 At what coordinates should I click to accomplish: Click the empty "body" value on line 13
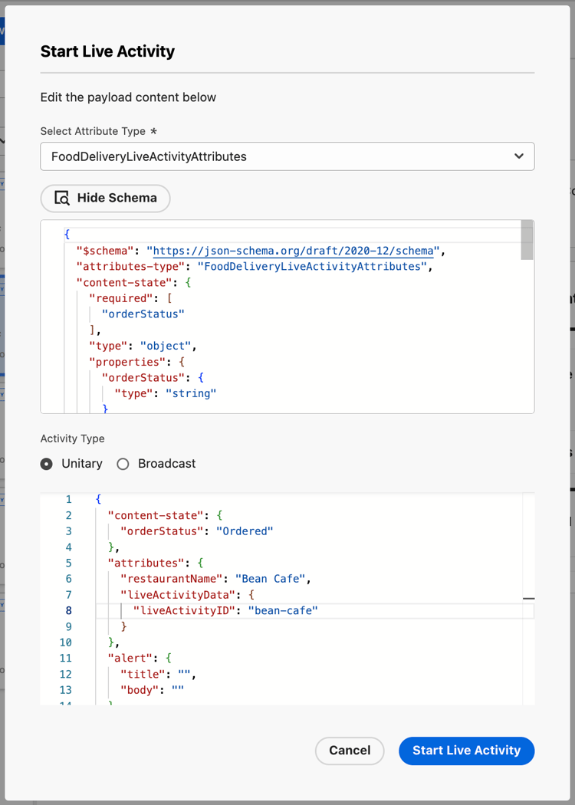coord(177,691)
